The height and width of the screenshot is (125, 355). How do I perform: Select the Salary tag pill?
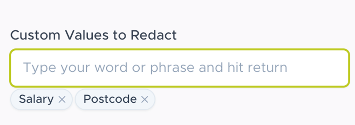coord(36,99)
